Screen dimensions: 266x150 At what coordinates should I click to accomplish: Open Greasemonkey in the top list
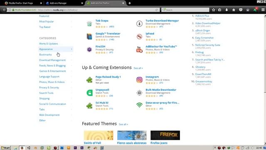204,82
